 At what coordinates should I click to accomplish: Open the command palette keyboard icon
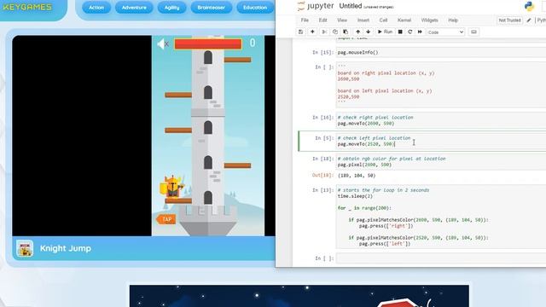473,32
